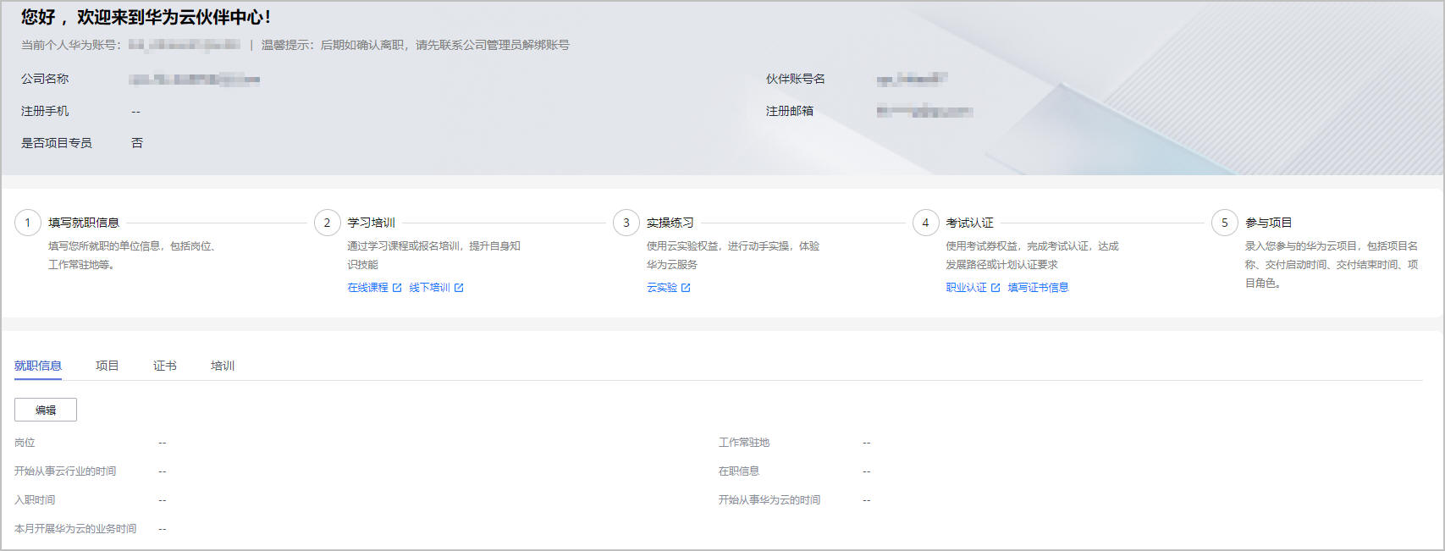The height and width of the screenshot is (551, 1445).
Task: Select step 5 circle for 参与项目
Action: tap(1224, 223)
